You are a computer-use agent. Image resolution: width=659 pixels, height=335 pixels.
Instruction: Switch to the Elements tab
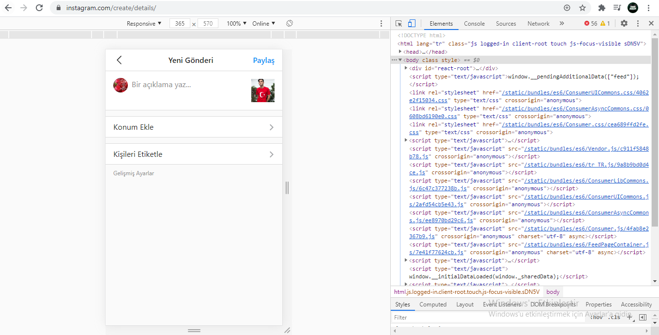tap(441, 23)
